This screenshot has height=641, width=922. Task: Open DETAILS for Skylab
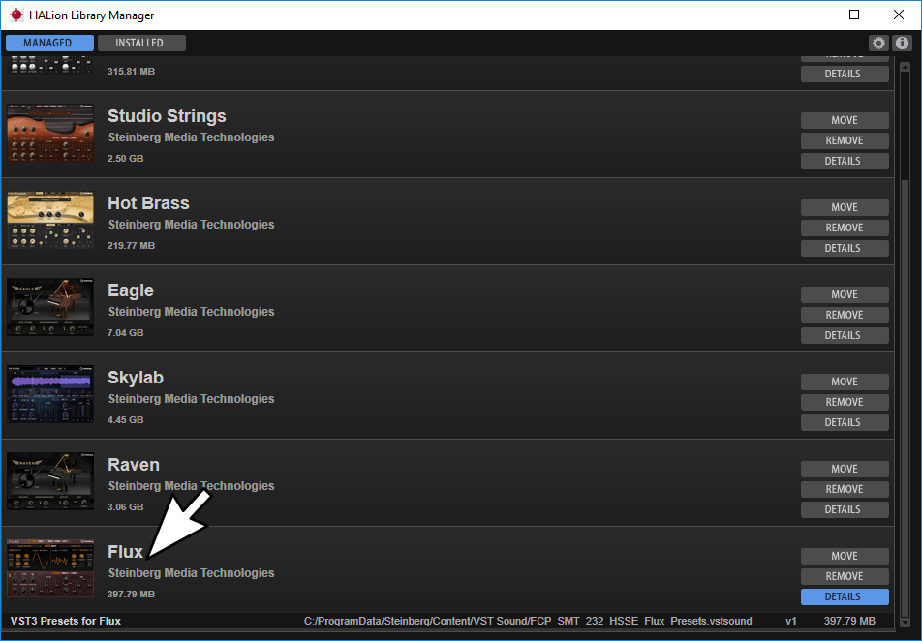click(845, 422)
